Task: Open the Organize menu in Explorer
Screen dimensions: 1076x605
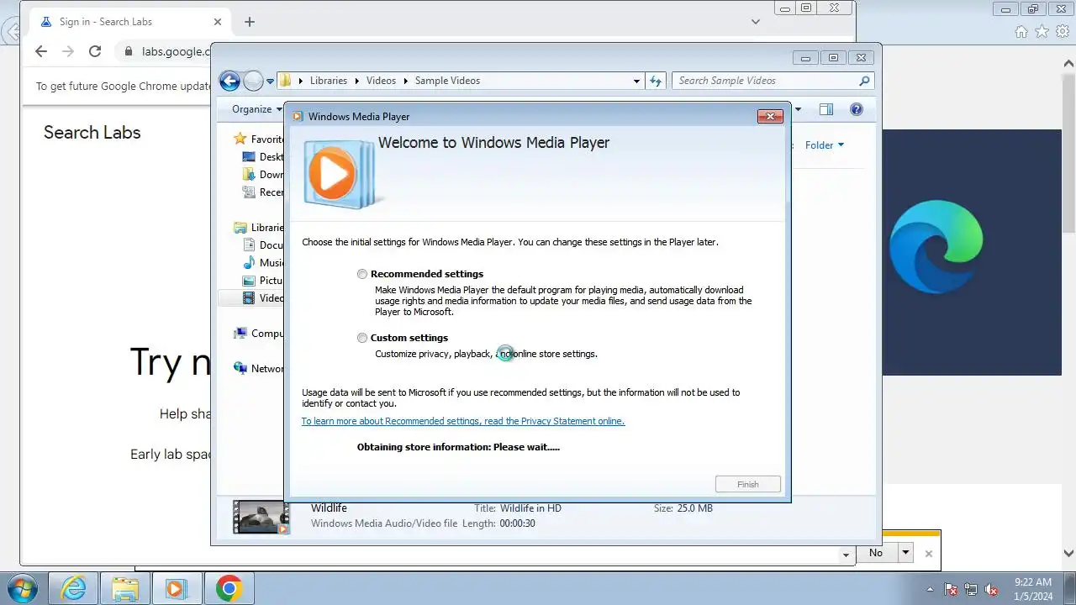Action: [257, 109]
